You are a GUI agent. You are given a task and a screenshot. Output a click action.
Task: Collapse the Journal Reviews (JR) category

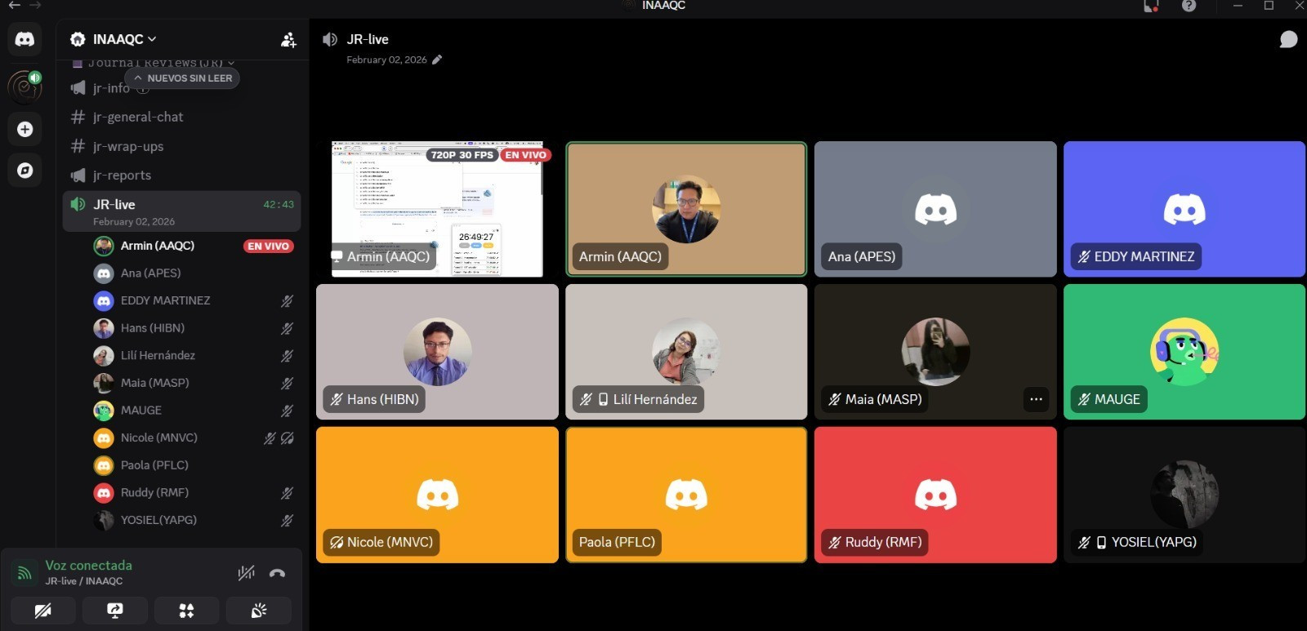[x=155, y=63]
